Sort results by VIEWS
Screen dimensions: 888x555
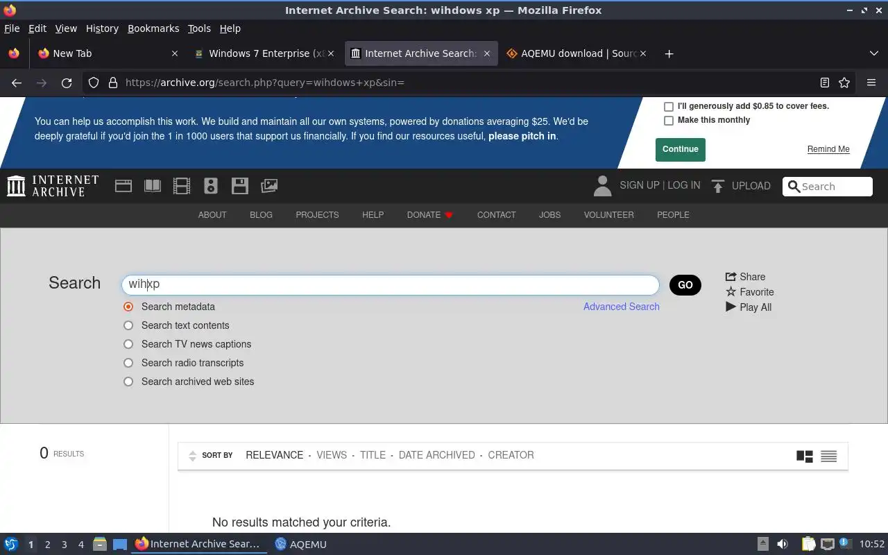click(332, 455)
